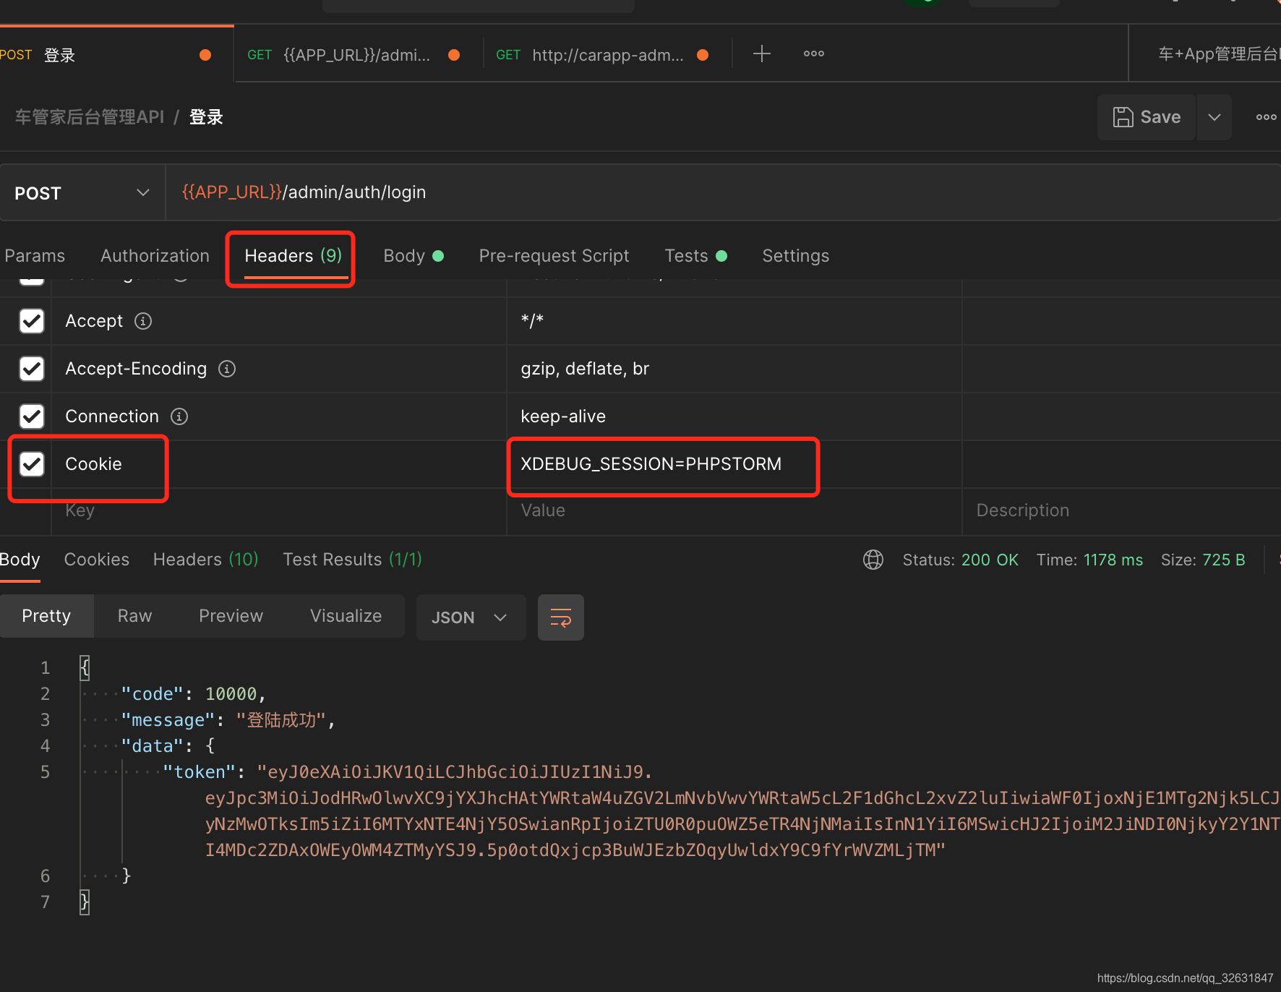
Task: Click the info icon next to Accept-Encoding header
Action: pyautogui.click(x=226, y=369)
